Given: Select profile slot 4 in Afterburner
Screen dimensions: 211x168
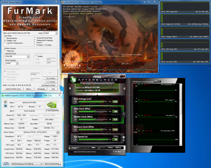Looking at the screenshot, I should point(87,148).
